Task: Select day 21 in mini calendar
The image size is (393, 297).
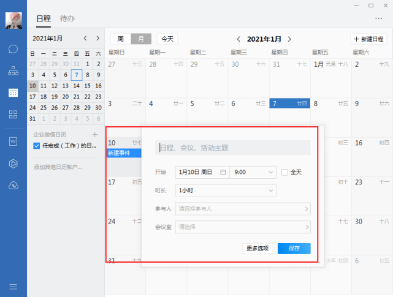Action: (77, 97)
